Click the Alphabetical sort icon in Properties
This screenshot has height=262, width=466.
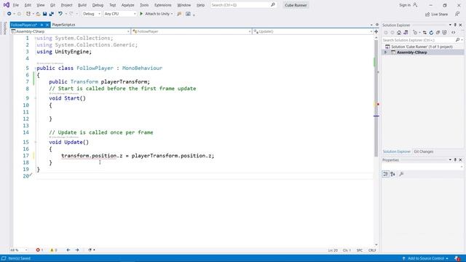pyautogui.click(x=392, y=174)
